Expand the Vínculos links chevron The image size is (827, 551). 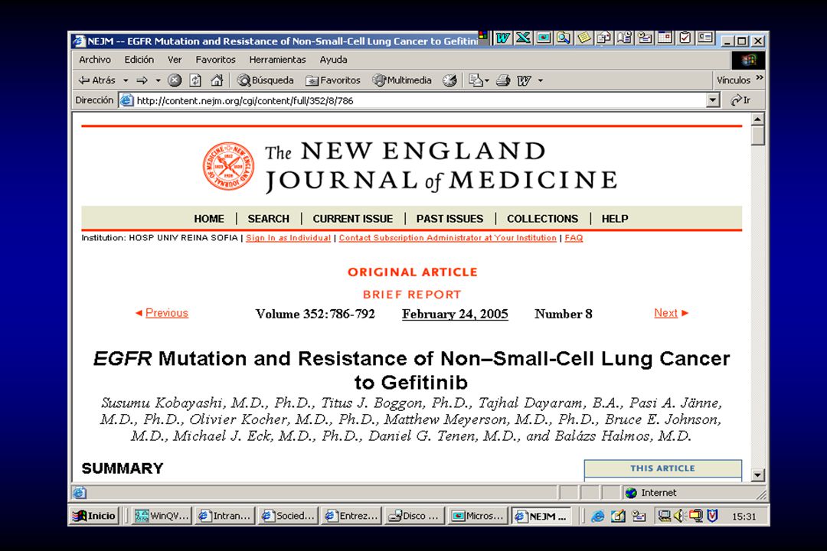point(760,77)
